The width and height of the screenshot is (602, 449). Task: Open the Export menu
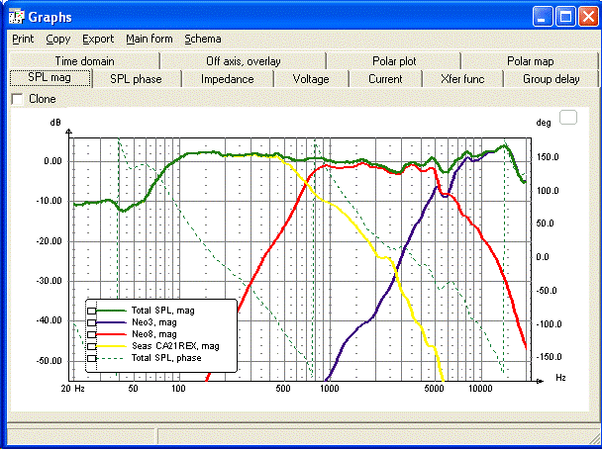click(x=98, y=40)
